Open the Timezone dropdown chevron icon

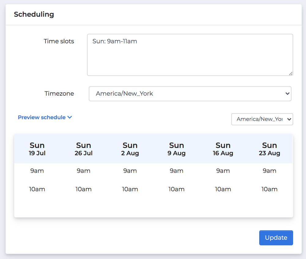tap(287, 94)
